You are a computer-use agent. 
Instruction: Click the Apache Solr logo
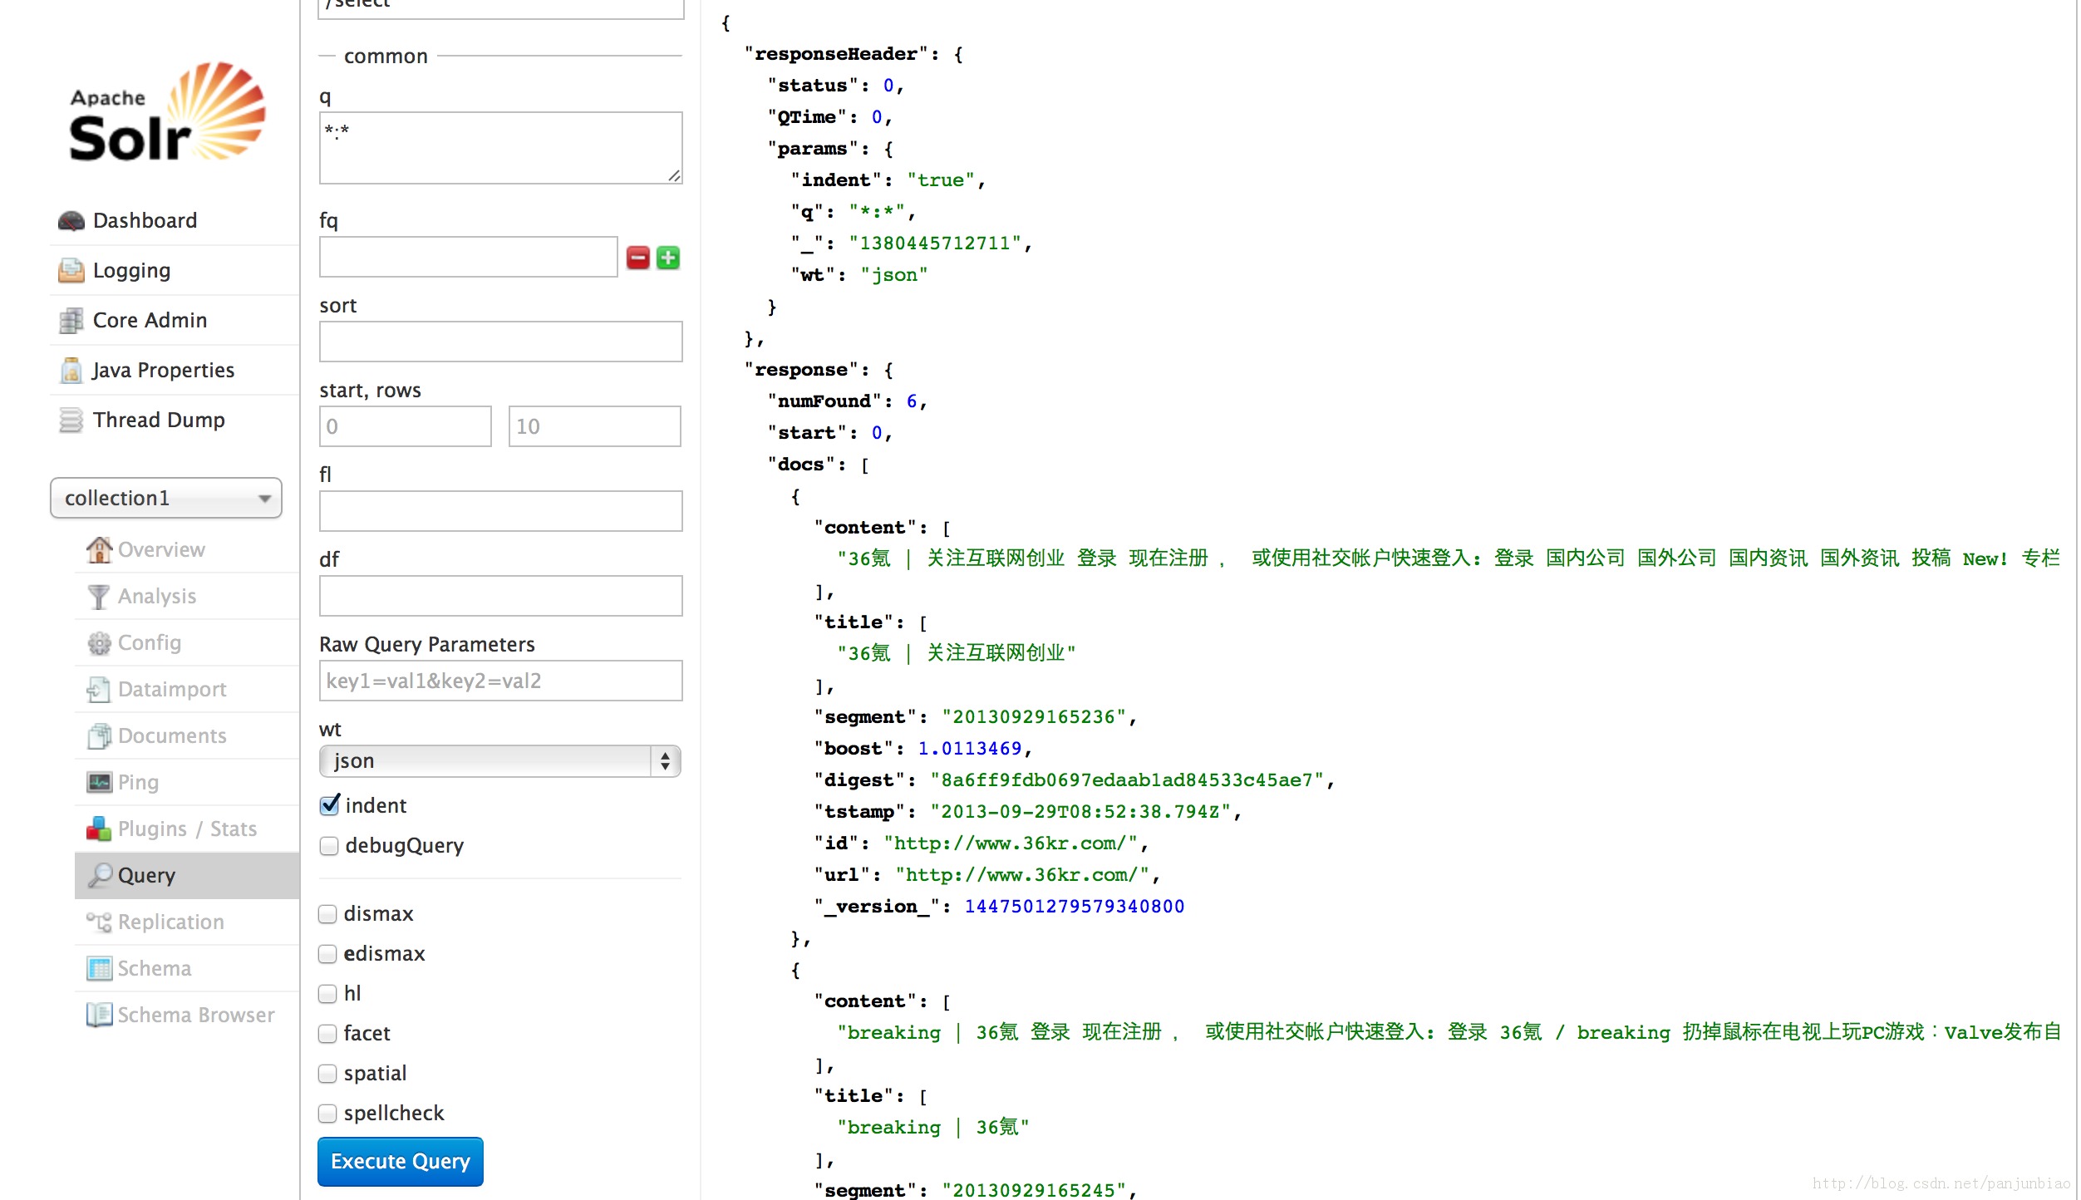(x=167, y=111)
